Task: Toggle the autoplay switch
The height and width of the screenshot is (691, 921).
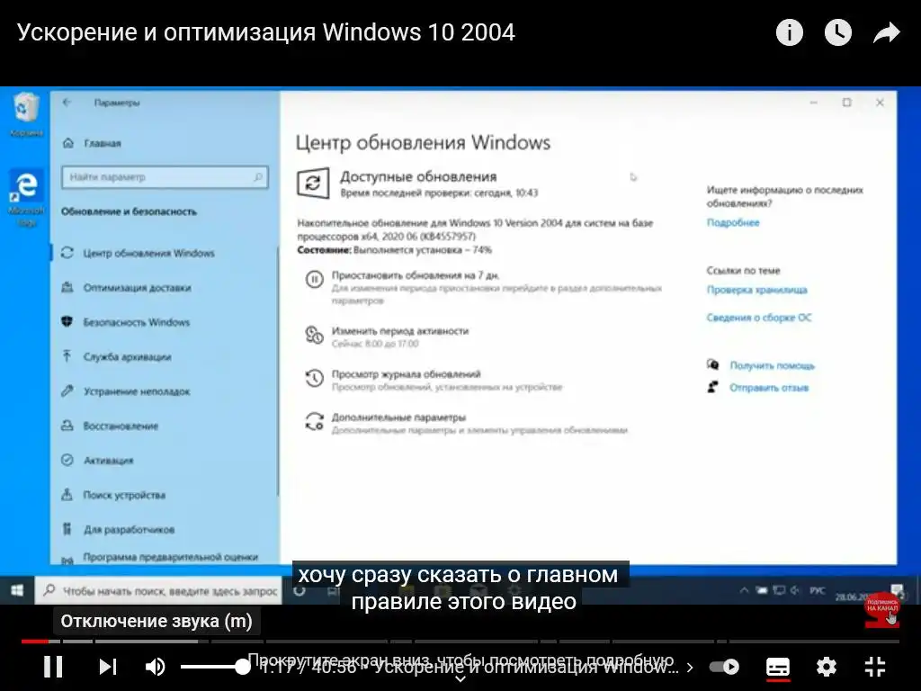Action: (x=724, y=667)
